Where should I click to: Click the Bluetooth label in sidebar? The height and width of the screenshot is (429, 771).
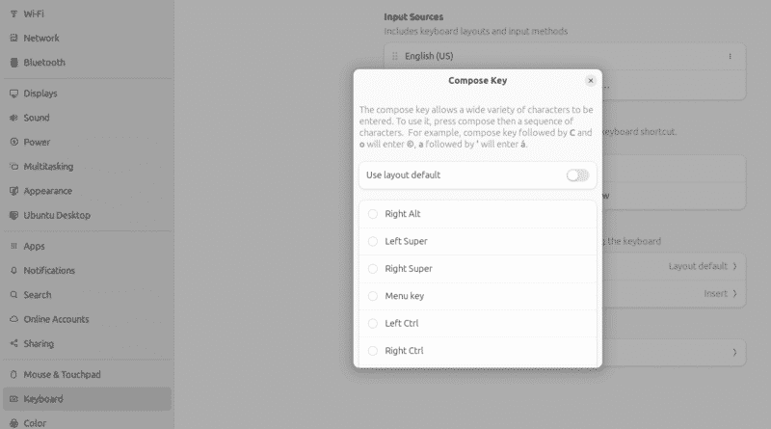pos(44,63)
